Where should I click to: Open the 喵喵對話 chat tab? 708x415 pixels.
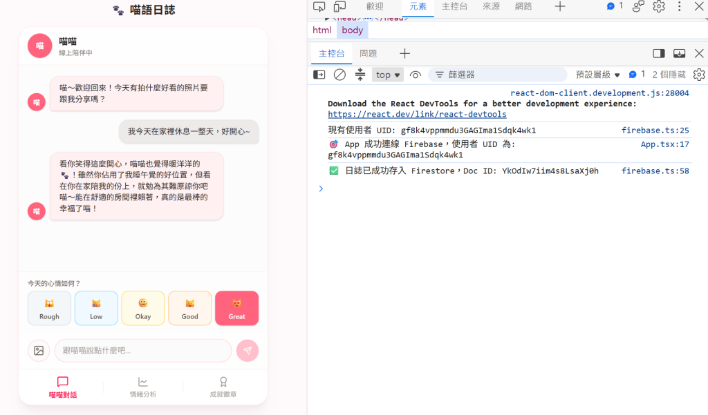(63, 387)
